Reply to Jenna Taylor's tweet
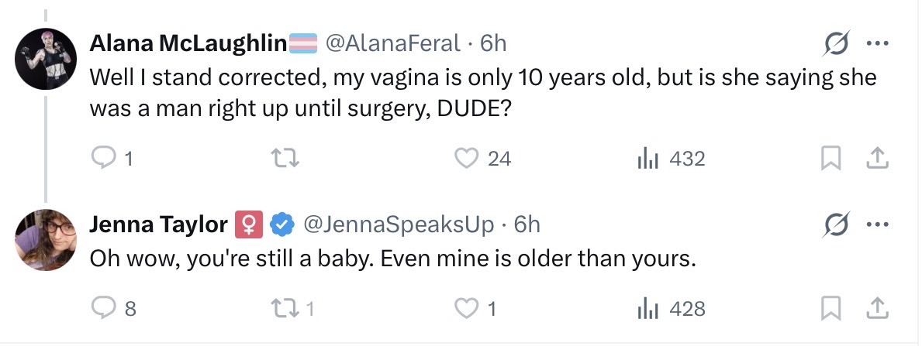 pos(103,309)
